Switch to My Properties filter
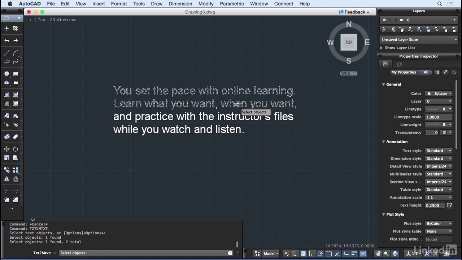The image size is (462, 260). coord(404,72)
